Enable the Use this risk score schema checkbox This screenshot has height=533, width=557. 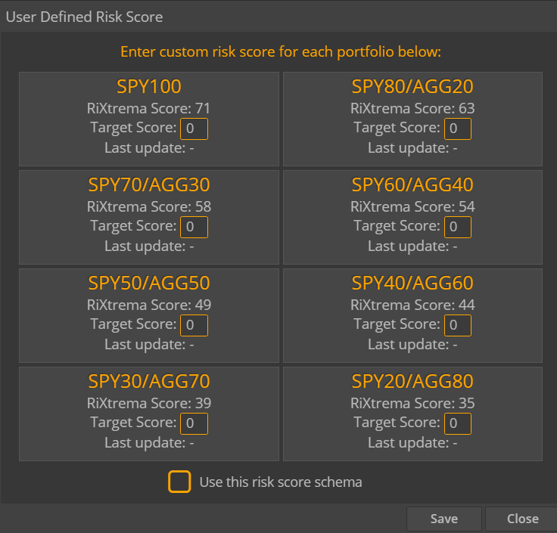[179, 482]
